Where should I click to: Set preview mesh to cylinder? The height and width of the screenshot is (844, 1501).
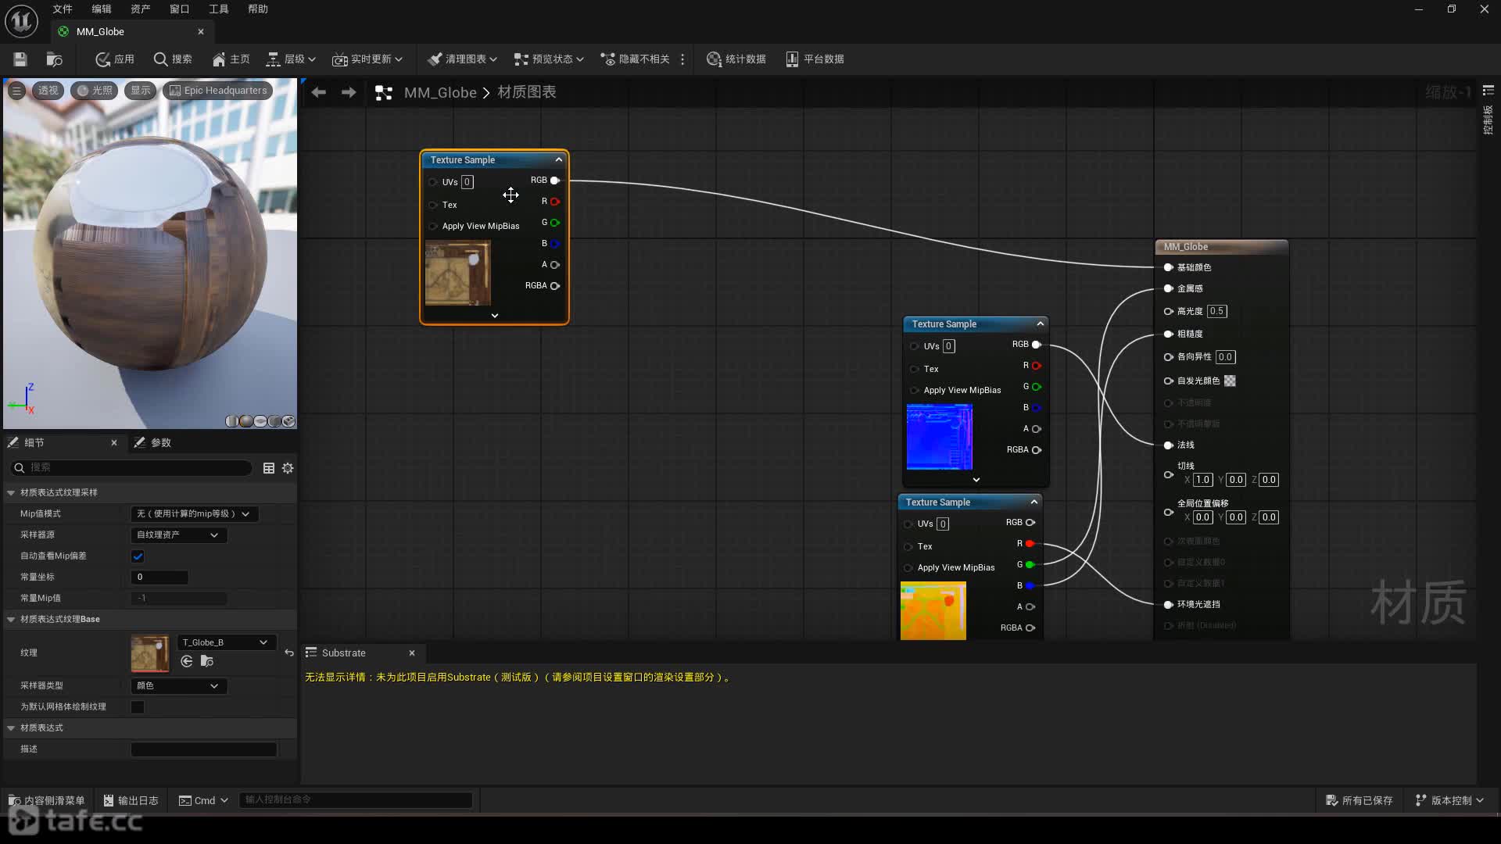click(x=232, y=421)
